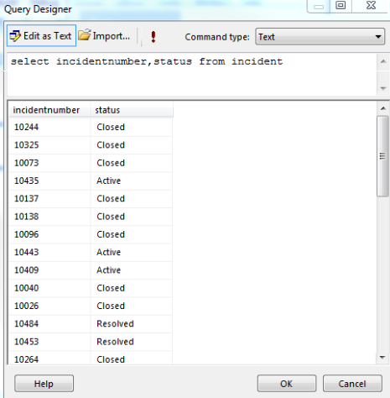The height and width of the screenshot is (398, 390).
Task: Run the query with the red exclamation icon
Action: pos(153,37)
